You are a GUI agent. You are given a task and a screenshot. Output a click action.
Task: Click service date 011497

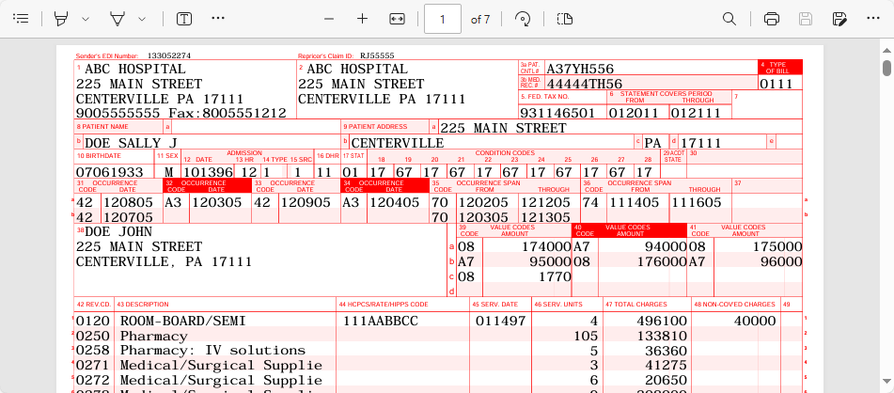pos(501,322)
